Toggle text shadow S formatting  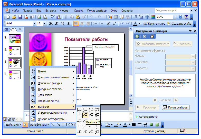tap(69, 24)
